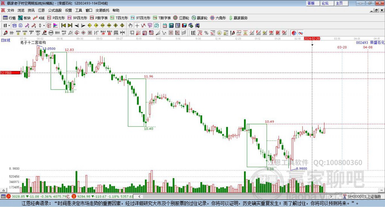
Task: Click the 论坛 forum button
Action: [x=327, y=3]
